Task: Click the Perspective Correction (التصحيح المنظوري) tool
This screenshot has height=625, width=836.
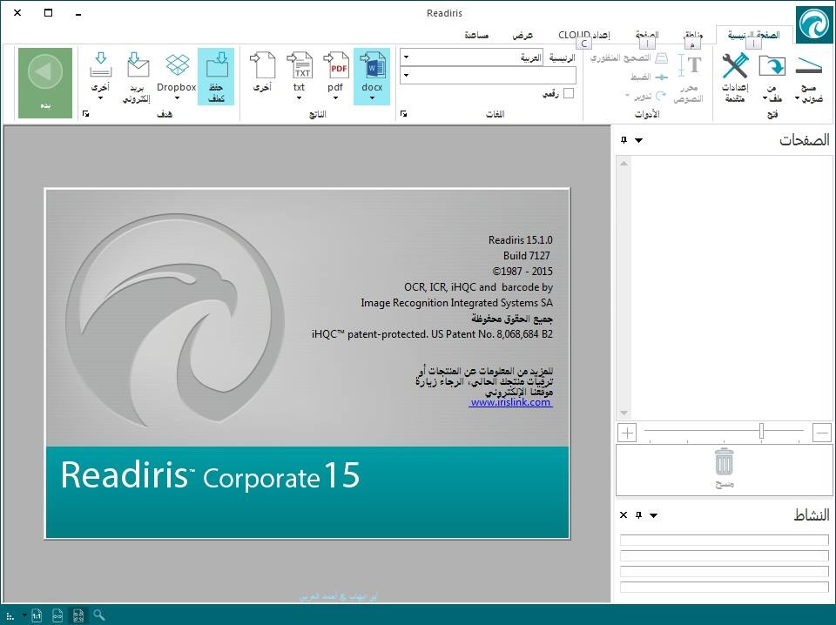Action: pos(629,58)
